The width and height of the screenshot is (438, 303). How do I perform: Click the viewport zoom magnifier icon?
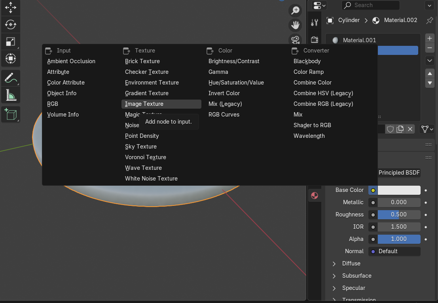click(295, 10)
